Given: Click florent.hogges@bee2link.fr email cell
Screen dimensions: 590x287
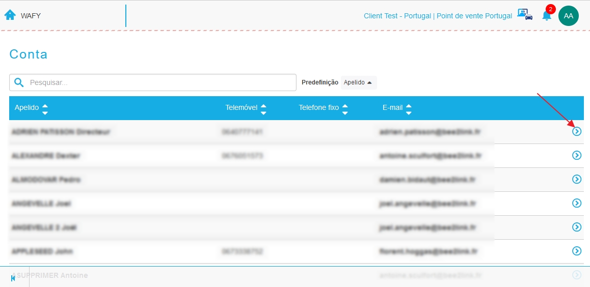Looking at the screenshot, I should 429,251.
